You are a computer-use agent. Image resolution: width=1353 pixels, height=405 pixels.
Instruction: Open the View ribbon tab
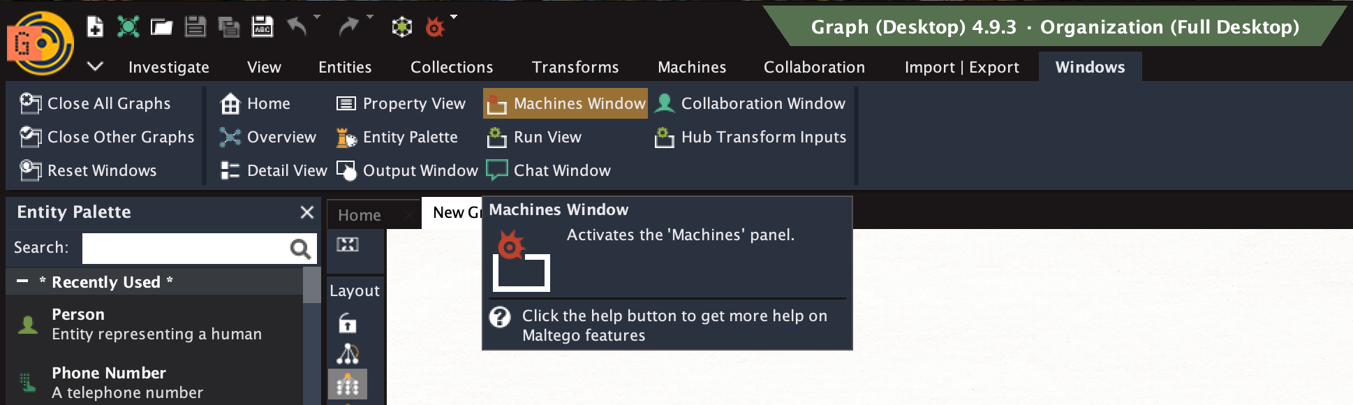264,67
